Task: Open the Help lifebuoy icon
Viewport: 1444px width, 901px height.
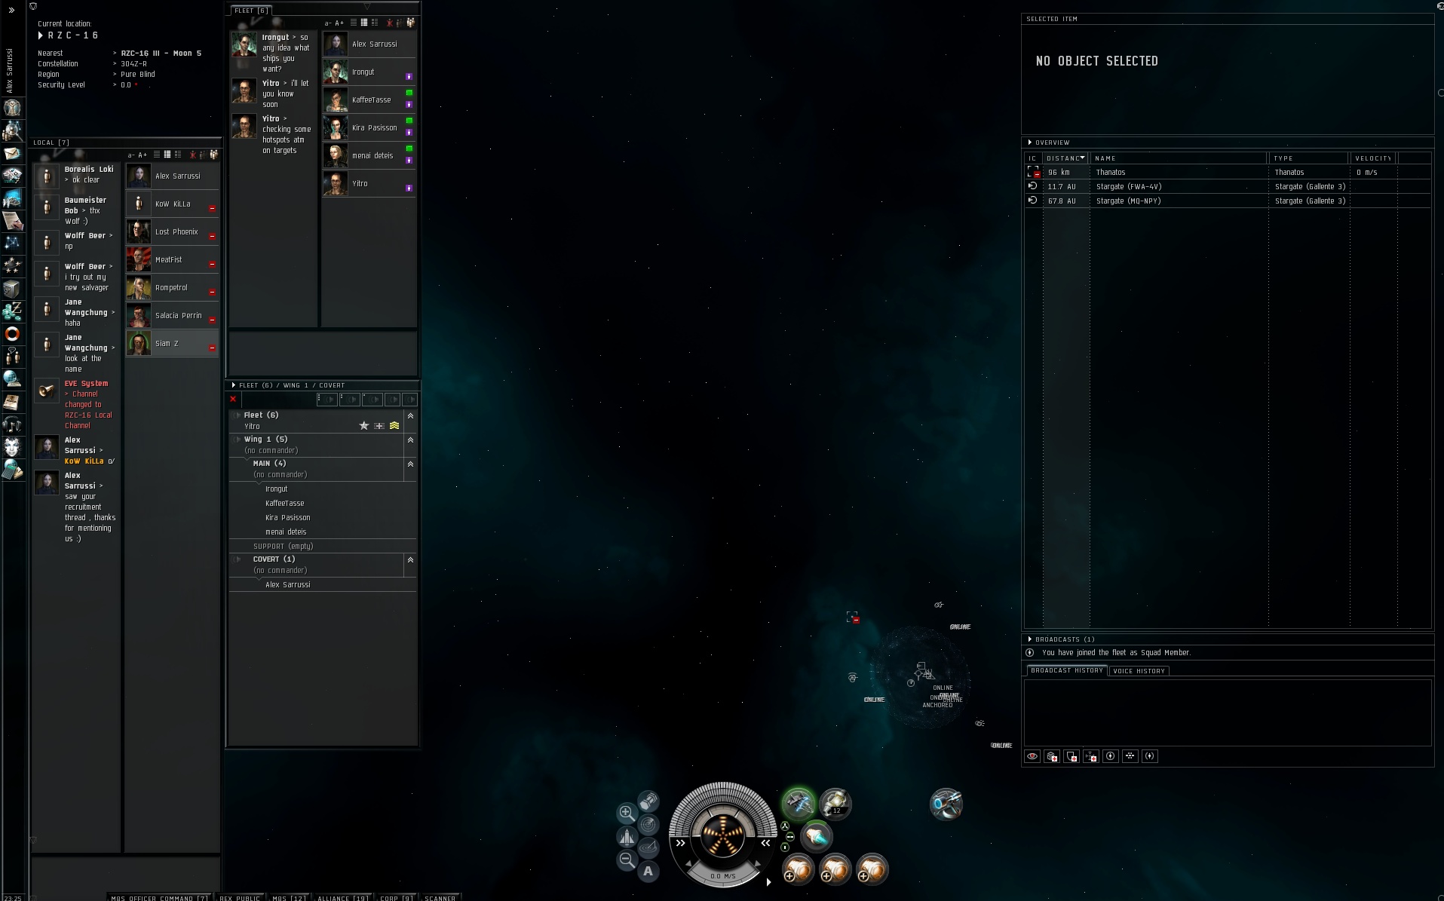Action: 12,333
